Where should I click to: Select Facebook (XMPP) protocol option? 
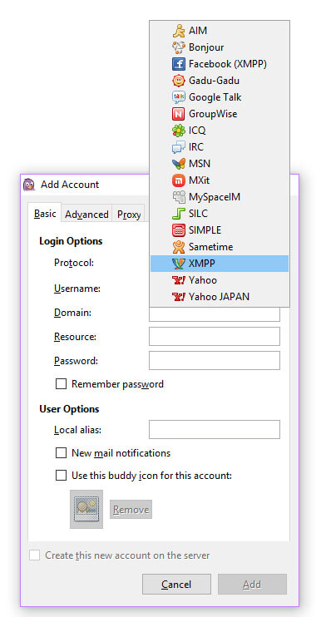tap(220, 64)
